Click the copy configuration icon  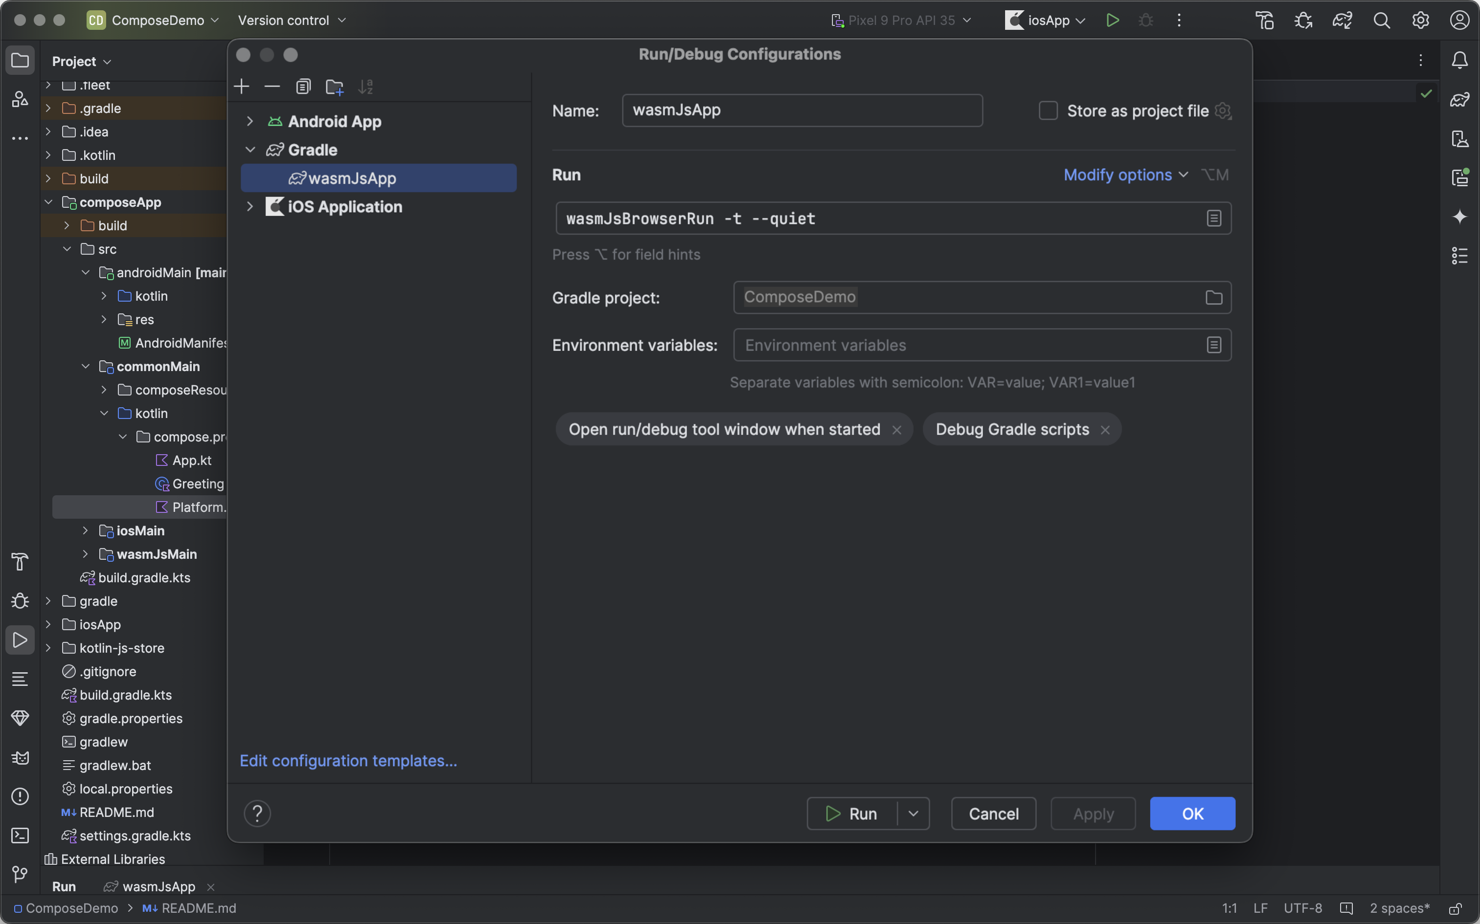(303, 86)
